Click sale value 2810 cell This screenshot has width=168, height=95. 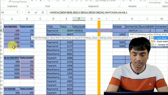66,31
